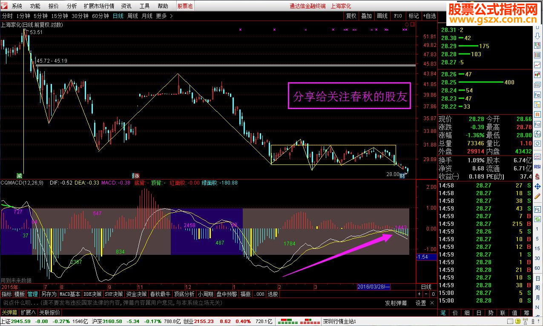Click the -1.54 value marker on MACD axis

(427, 257)
